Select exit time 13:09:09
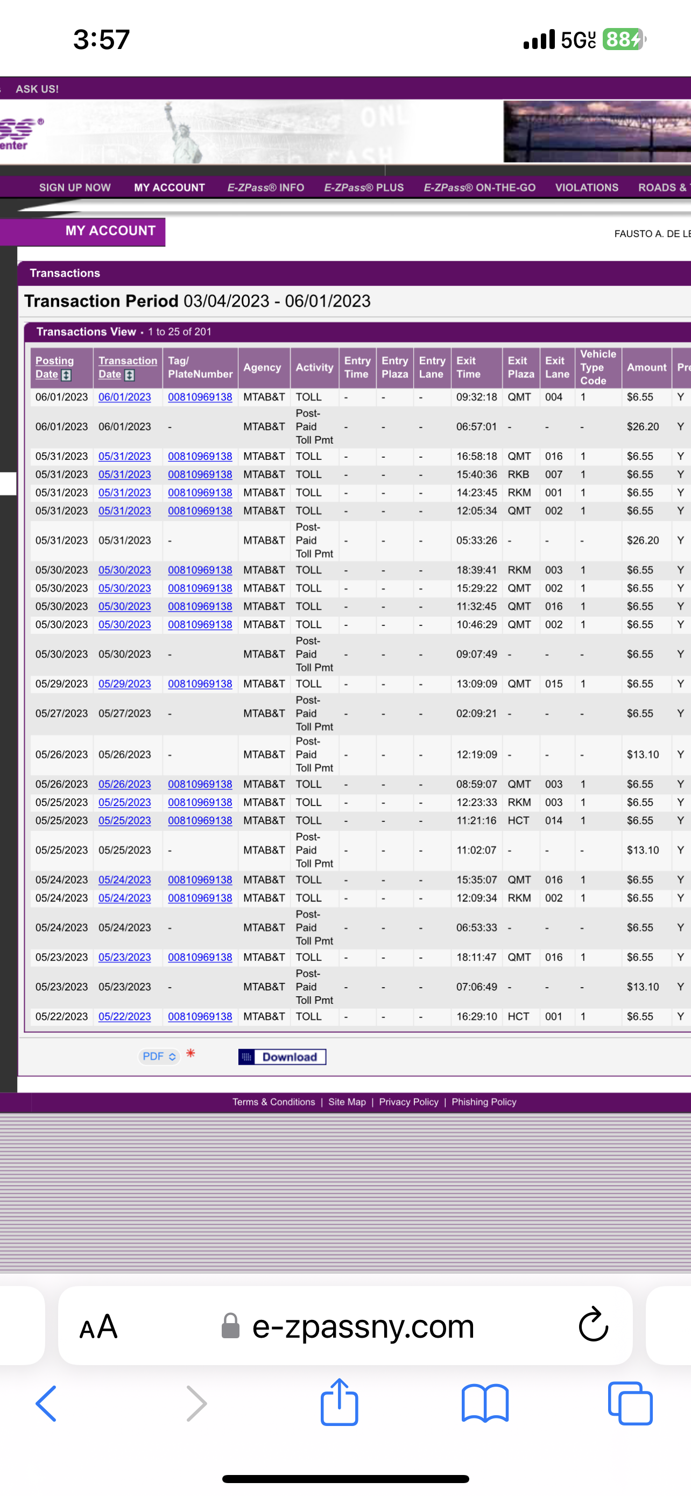Viewport: 691px width, 1496px height. click(476, 684)
